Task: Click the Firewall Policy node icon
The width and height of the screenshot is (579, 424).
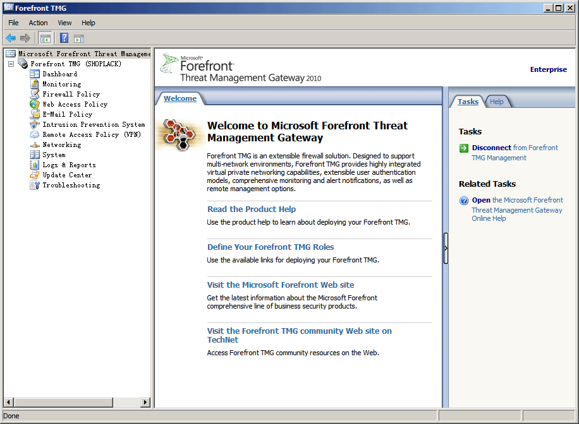Action: (x=35, y=94)
